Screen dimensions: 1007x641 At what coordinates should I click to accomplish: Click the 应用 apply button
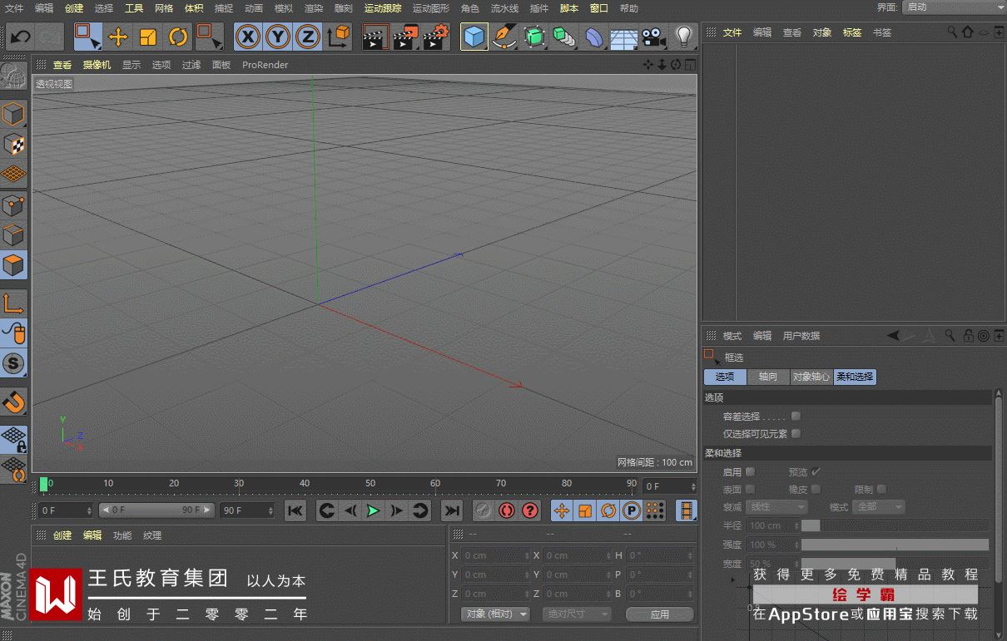pos(660,614)
